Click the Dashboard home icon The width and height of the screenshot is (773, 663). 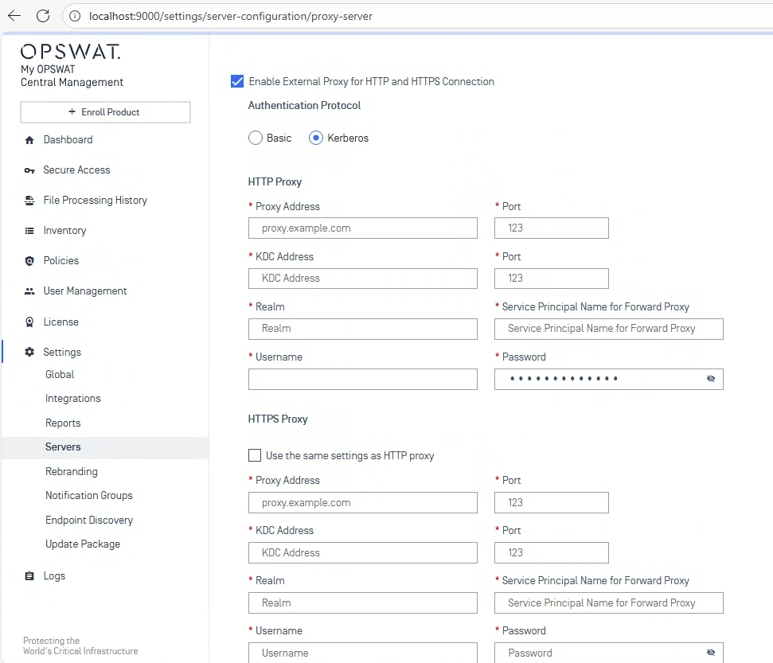click(x=29, y=140)
